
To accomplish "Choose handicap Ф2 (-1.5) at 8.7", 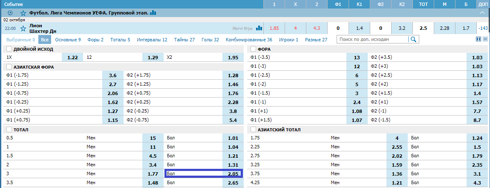I will tap(477, 120).
